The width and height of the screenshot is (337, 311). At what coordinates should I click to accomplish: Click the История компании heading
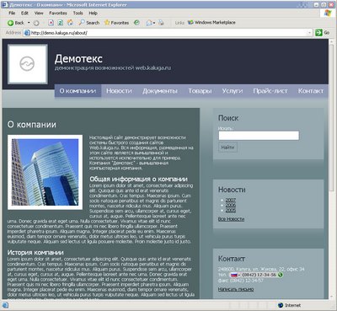[35, 252]
